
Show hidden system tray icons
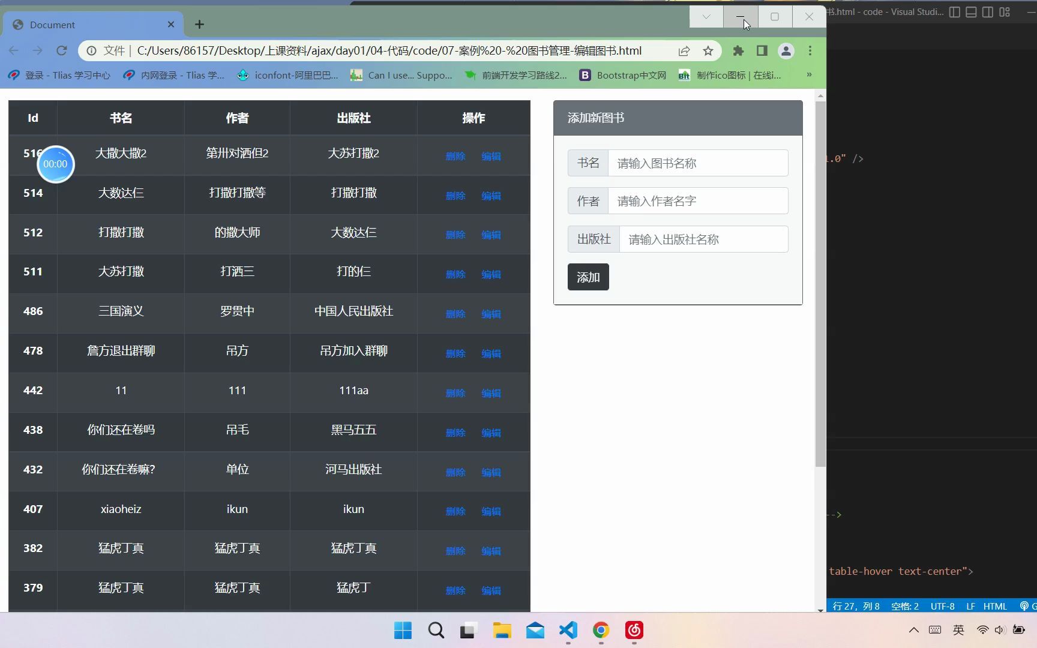[913, 630]
